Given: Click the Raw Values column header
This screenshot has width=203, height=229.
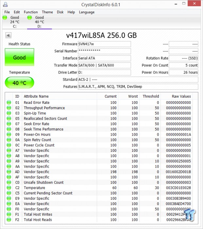Looking at the screenshot, I should pyautogui.click(x=181, y=96).
